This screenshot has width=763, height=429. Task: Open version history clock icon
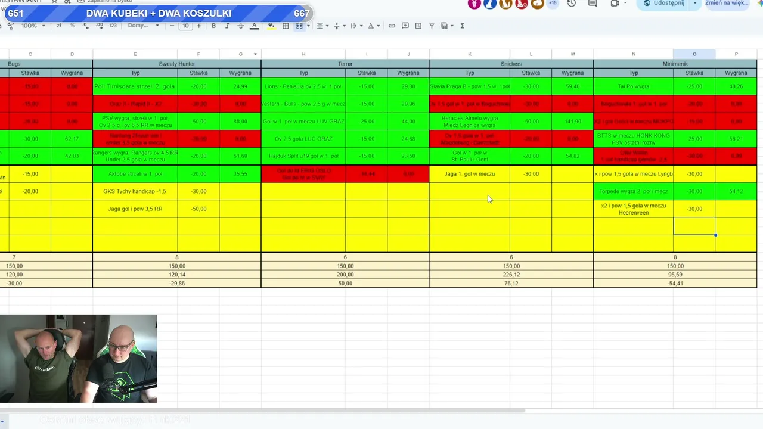(572, 4)
